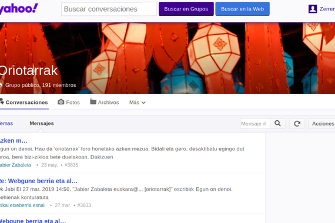Click the refresh messages icon

coord(297,124)
